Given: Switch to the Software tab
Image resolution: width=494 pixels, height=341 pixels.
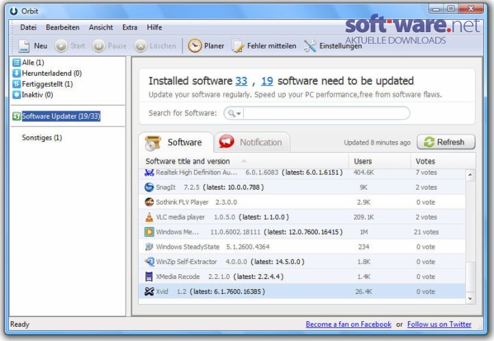Looking at the screenshot, I should [x=176, y=142].
